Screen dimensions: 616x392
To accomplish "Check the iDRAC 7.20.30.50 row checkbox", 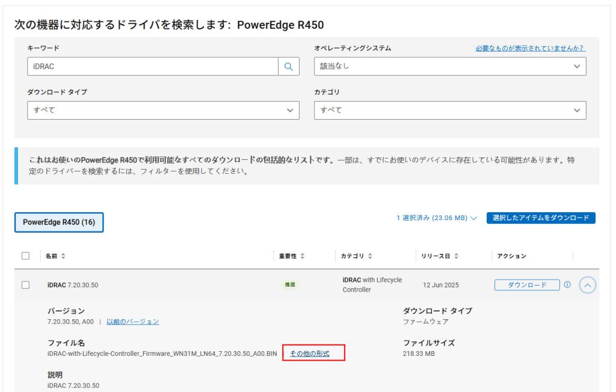I will point(25,285).
